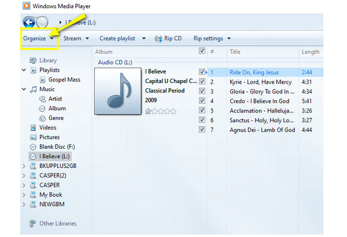Open the Rip settings dropdown arrow
This screenshot has width=347, height=237.
229,39
